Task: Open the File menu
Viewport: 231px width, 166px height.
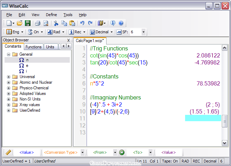Action: pos(9,15)
